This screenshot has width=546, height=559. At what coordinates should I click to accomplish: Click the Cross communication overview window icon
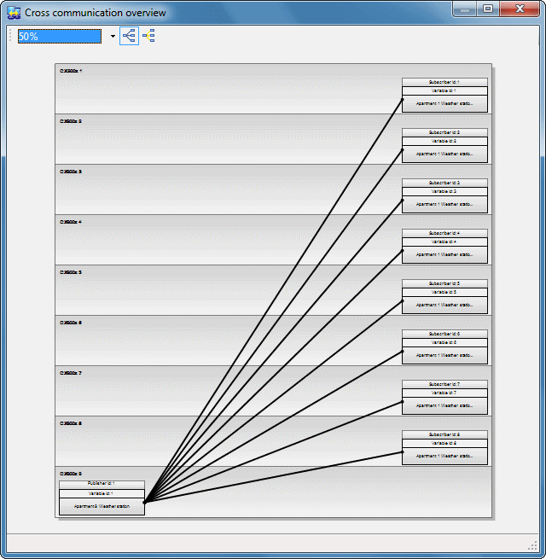point(14,13)
